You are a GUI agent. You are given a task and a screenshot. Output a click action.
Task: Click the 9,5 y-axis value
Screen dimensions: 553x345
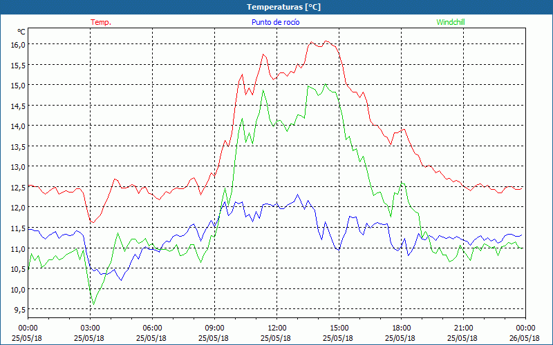(x=19, y=309)
